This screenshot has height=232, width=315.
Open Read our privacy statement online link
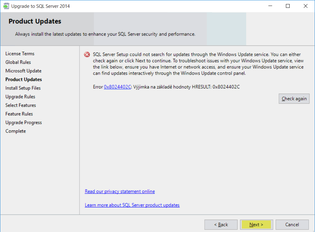pos(120,191)
